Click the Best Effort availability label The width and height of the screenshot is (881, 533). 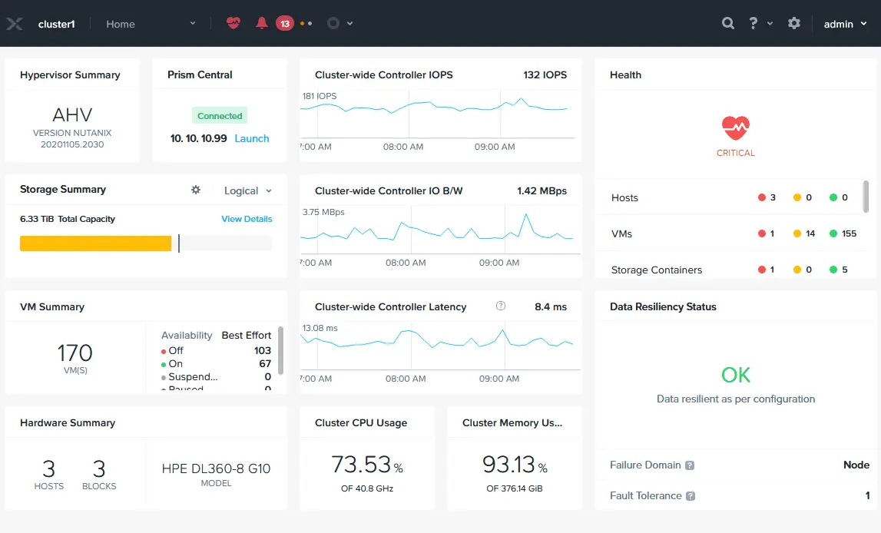246,336
